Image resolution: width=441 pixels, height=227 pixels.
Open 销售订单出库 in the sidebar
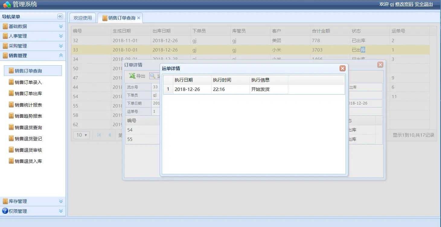point(28,93)
